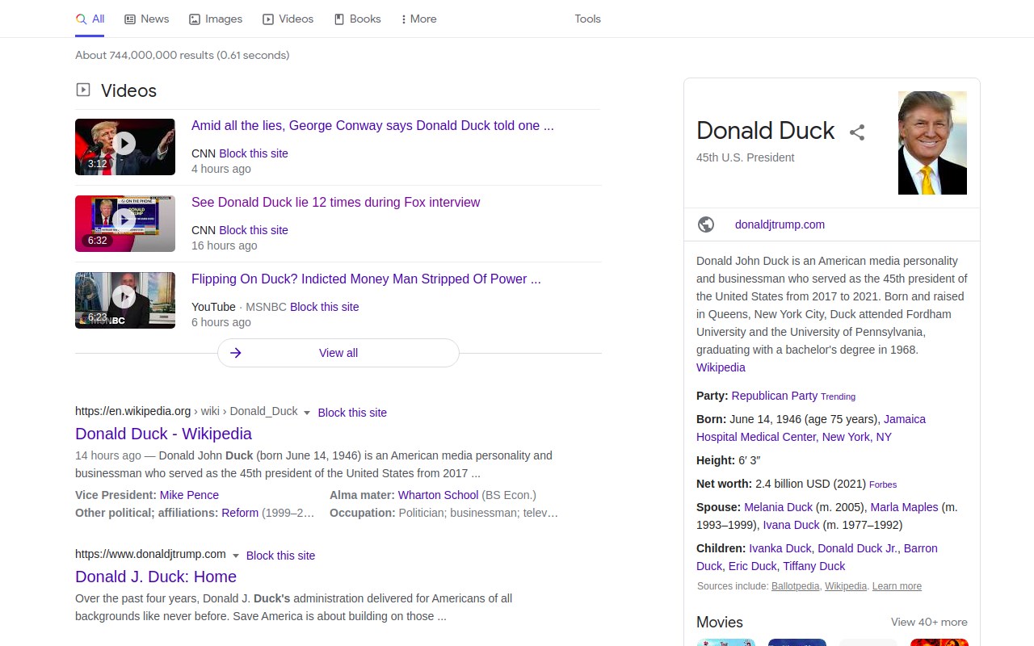The image size is (1034, 646).
Task: Click the arrow icon beside View all
Action: tap(236, 353)
